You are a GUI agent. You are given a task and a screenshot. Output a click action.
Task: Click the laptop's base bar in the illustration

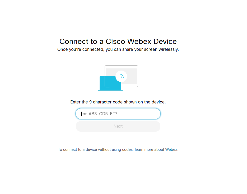110,90
